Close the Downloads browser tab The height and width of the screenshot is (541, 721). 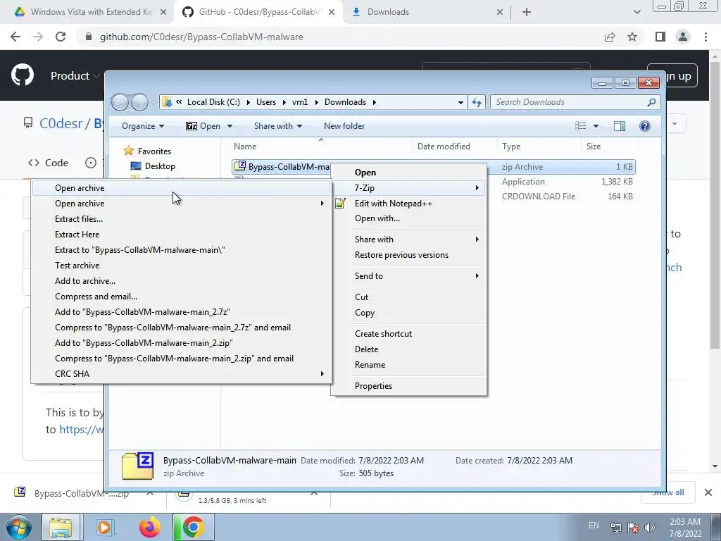[500, 12]
